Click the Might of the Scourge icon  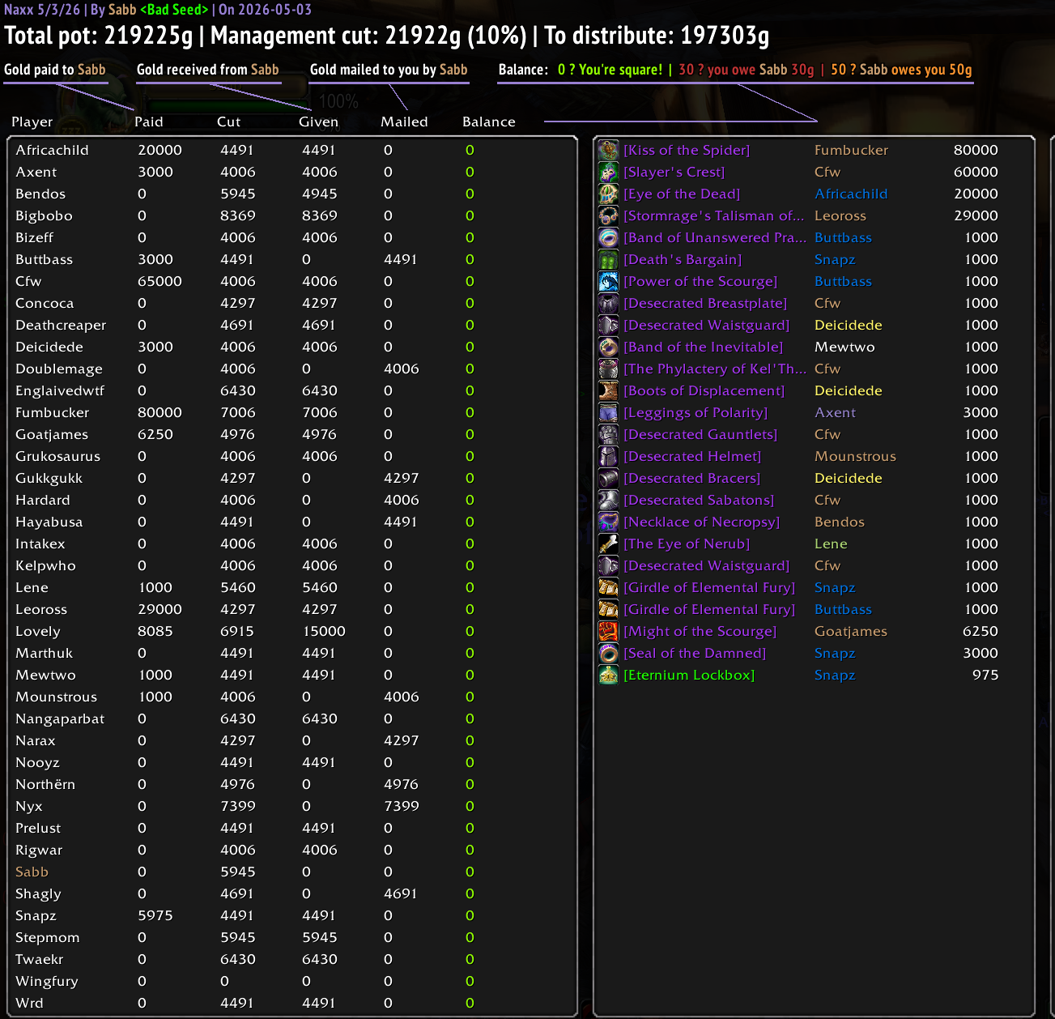coord(608,631)
